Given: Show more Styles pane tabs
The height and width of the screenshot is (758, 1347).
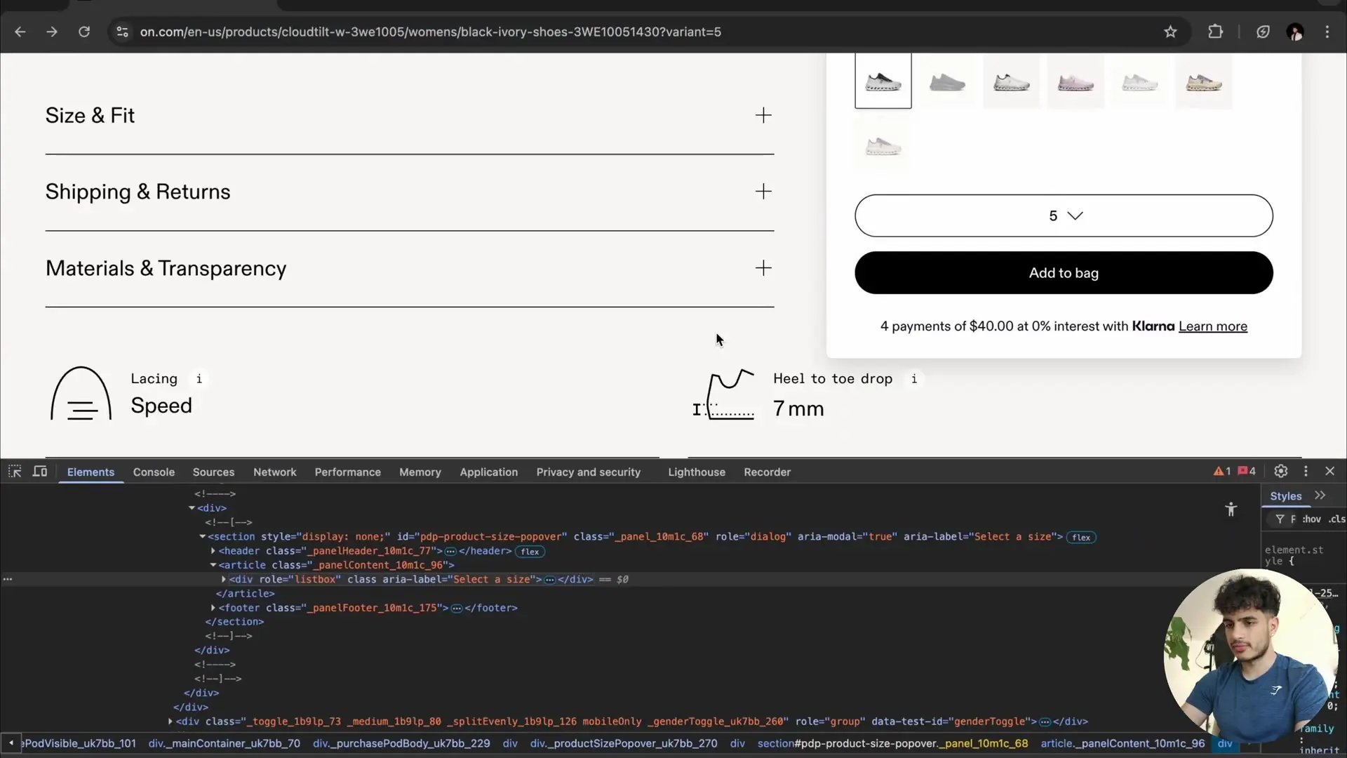Looking at the screenshot, I should pos(1320,496).
